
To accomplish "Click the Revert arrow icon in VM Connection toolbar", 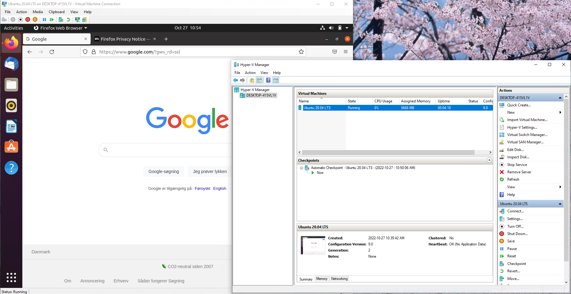I will coord(68,19).
